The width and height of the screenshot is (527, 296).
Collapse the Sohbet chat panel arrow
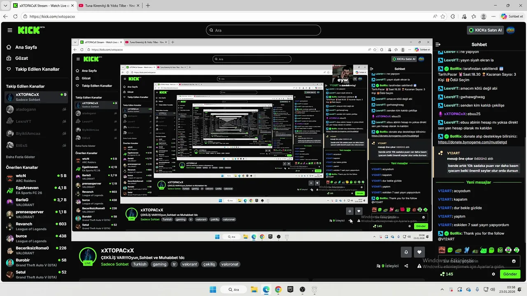pyautogui.click(x=438, y=44)
